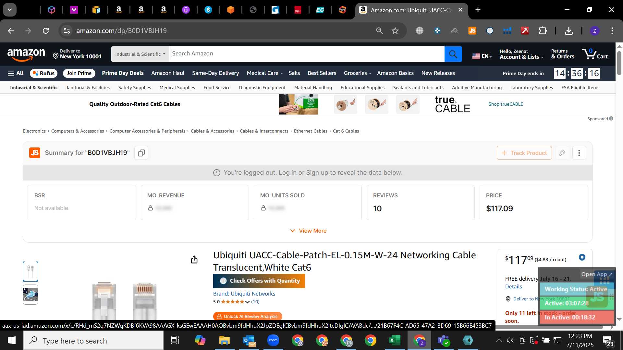This screenshot has width=623, height=350.
Task: Click the Amazon search magnifier button
Action: pyautogui.click(x=453, y=54)
